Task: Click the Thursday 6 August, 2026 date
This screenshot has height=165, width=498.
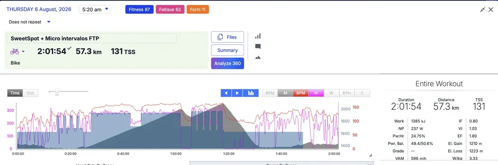Action: click(x=39, y=9)
